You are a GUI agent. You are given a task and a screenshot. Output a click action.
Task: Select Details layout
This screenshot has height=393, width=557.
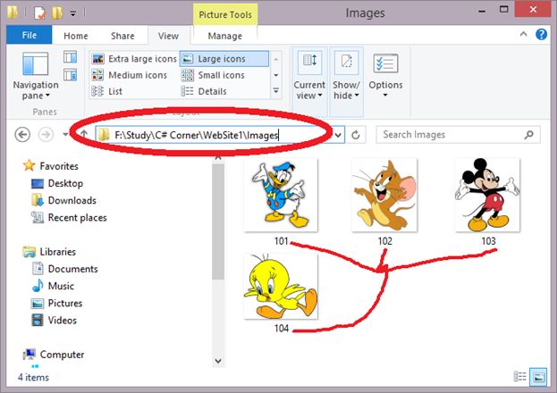204,91
